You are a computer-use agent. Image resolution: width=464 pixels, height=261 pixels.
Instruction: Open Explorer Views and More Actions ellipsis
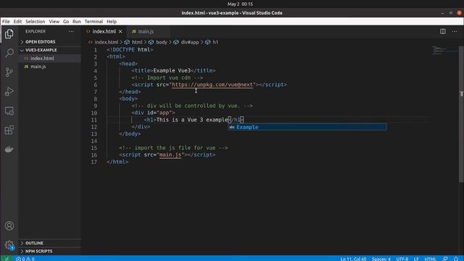(x=71, y=31)
